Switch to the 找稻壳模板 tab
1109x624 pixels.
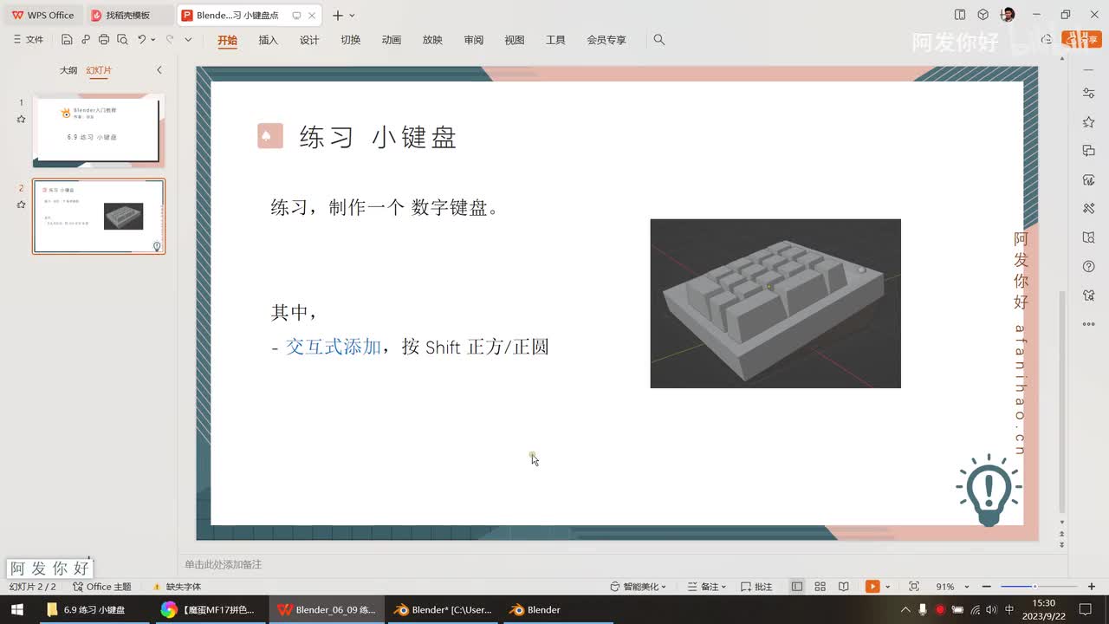click(128, 16)
